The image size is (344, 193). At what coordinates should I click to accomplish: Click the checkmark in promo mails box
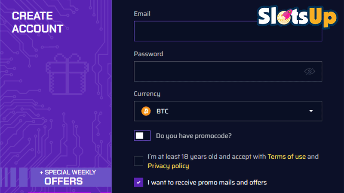[138, 182]
